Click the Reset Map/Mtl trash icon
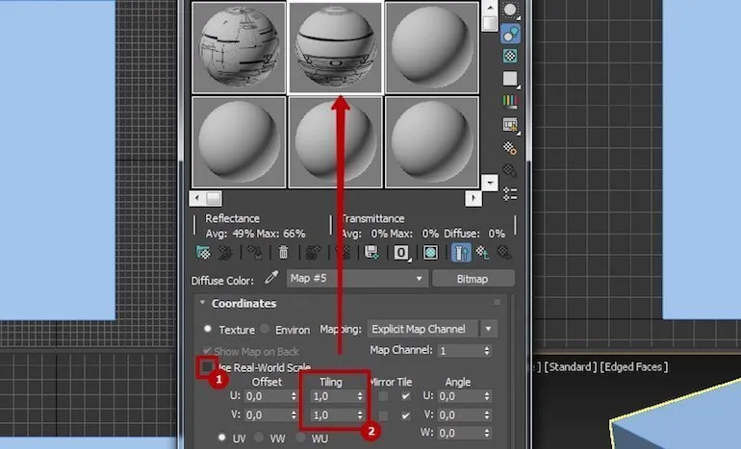741x449 pixels. pyautogui.click(x=283, y=253)
